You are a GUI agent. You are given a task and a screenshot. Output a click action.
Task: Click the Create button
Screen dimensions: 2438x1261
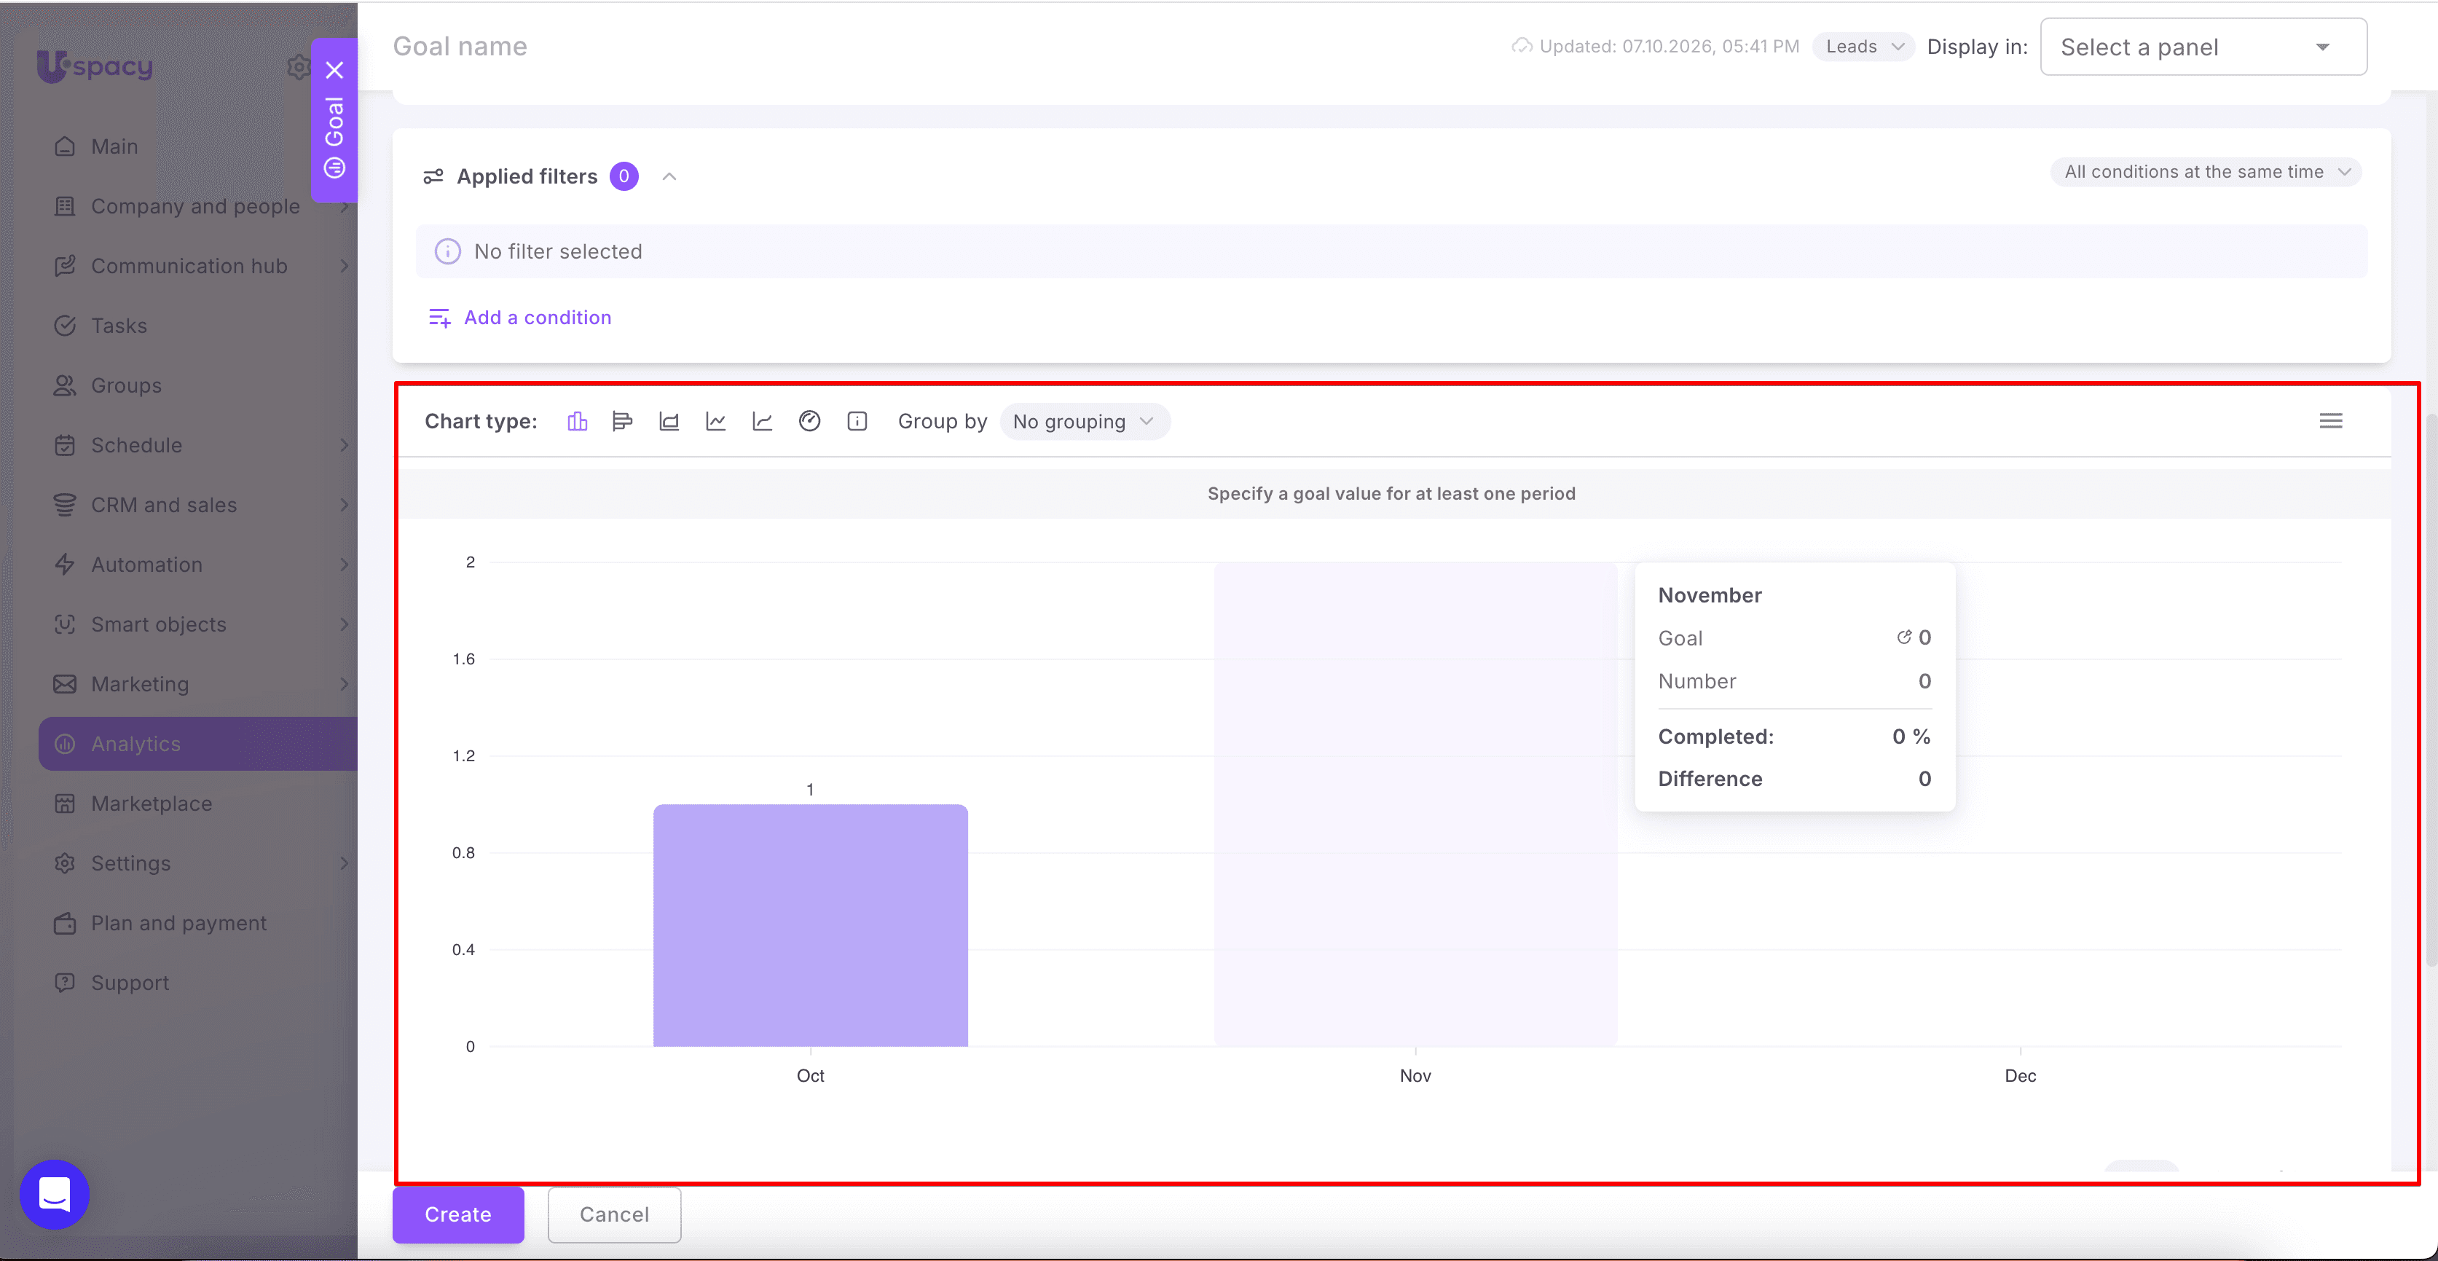(x=458, y=1214)
